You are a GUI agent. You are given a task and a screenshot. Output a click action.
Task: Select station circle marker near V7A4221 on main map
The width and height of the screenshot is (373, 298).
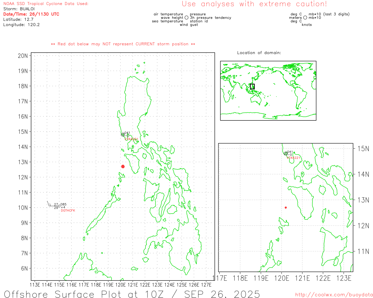click(123, 134)
